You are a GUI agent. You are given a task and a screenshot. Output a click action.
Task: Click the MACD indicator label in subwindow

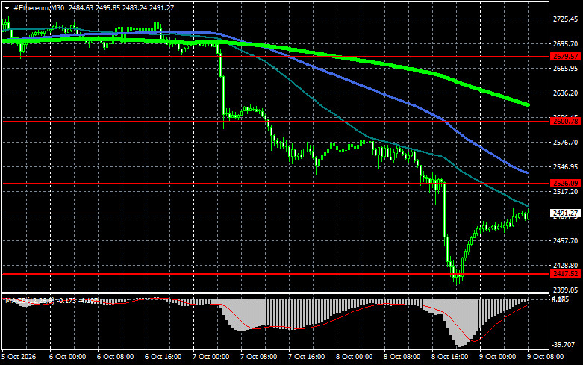pos(52,300)
